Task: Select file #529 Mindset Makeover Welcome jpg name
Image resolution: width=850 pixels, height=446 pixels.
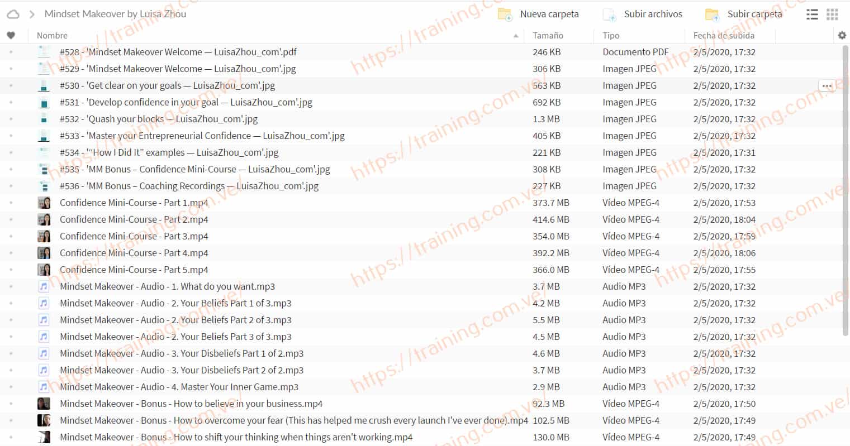Action: click(178, 69)
